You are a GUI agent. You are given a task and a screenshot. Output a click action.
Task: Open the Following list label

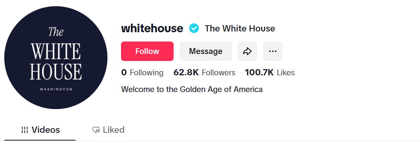point(146,73)
